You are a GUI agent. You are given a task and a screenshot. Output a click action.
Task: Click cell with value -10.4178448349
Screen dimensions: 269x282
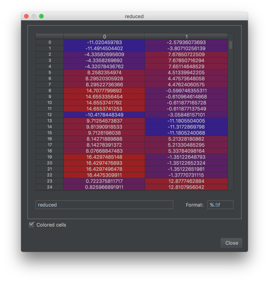104,115
